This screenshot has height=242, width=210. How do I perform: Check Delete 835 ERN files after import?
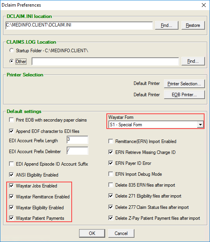tap(111, 185)
